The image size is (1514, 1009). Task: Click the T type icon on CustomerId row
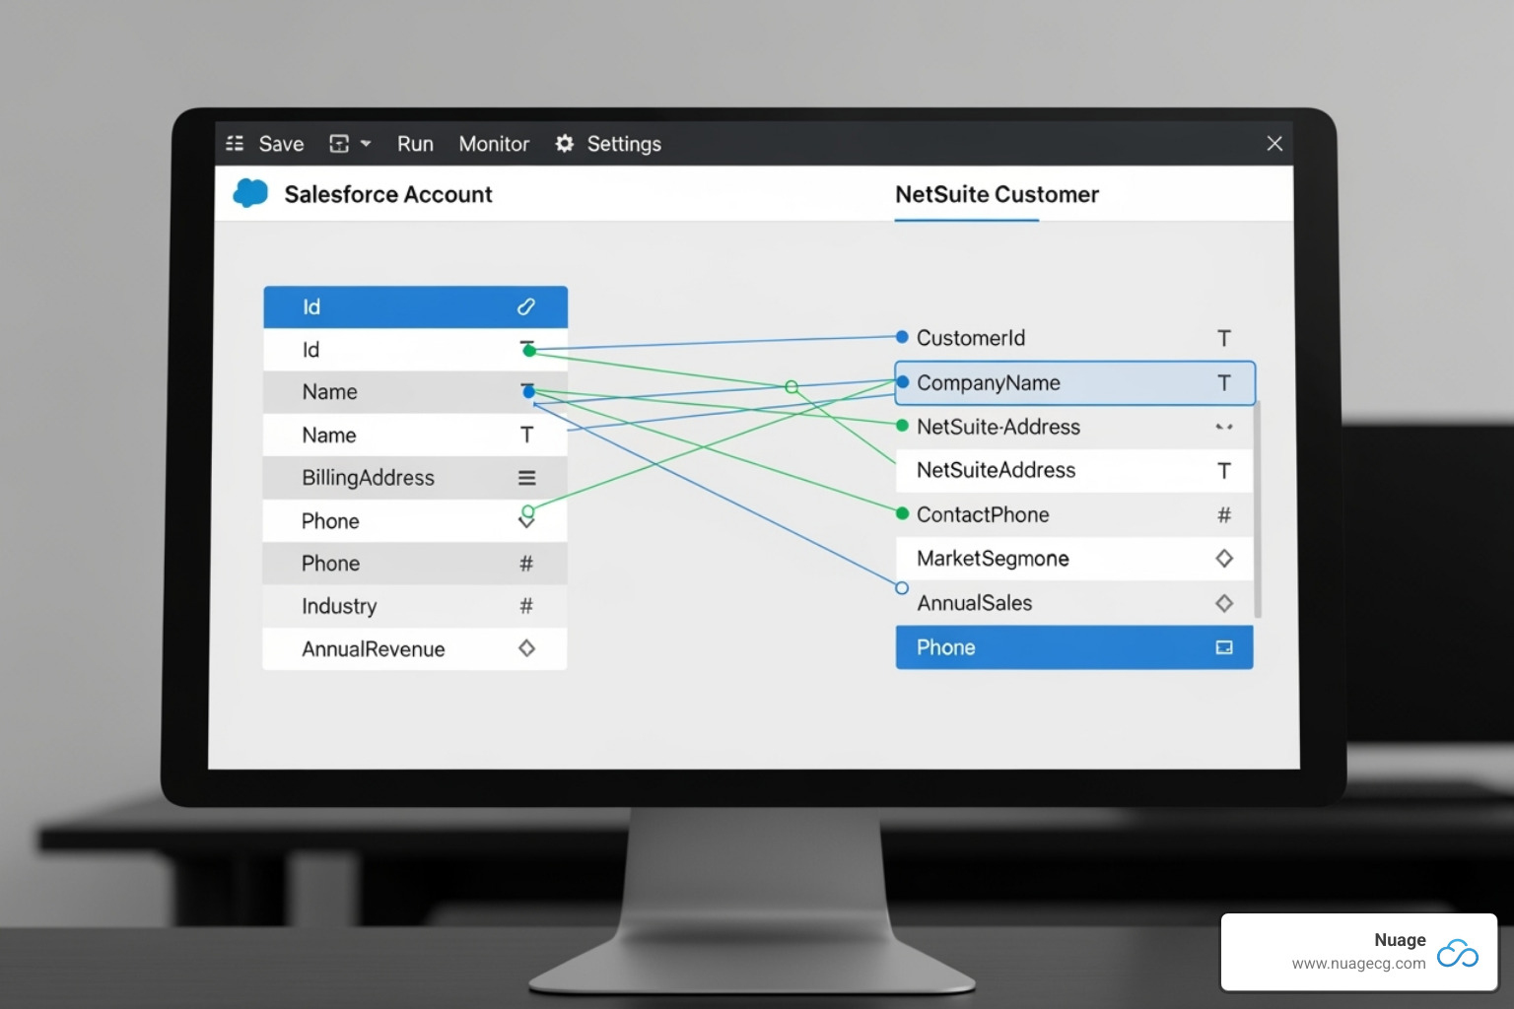coord(1224,338)
